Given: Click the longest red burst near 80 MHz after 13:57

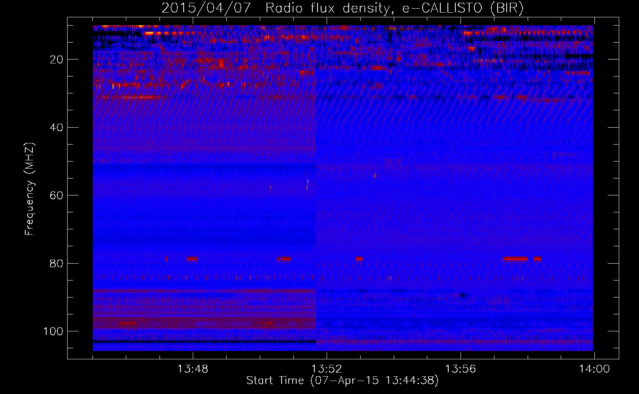Looking at the screenshot, I should pyautogui.click(x=515, y=259).
